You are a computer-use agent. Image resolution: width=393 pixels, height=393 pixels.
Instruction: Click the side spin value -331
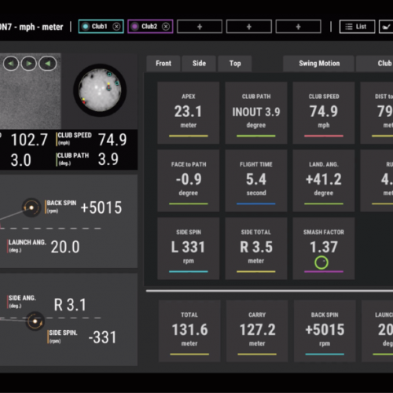click(x=102, y=337)
